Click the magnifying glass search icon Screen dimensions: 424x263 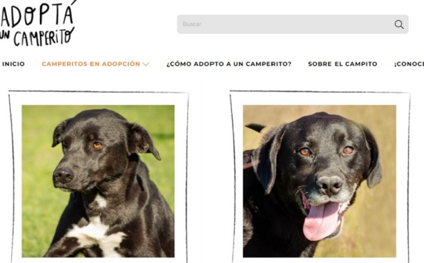[x=399, y=24]
